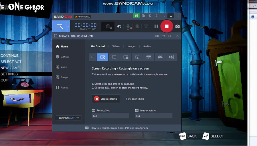Click the green lock register icon
The width and height of the screenshot is (257, 146).
coord(136,16)
